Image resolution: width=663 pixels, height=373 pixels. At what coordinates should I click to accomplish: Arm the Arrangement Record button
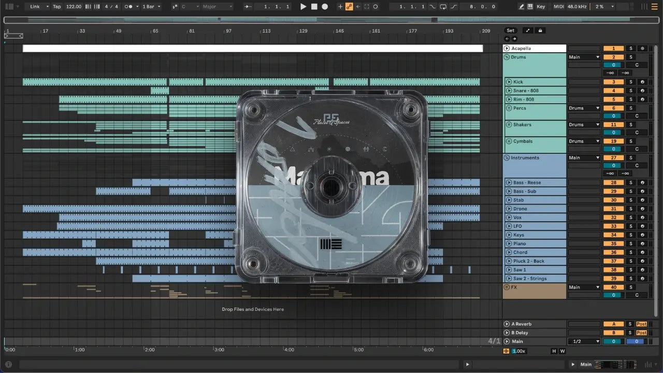click(x=325, y=7)
